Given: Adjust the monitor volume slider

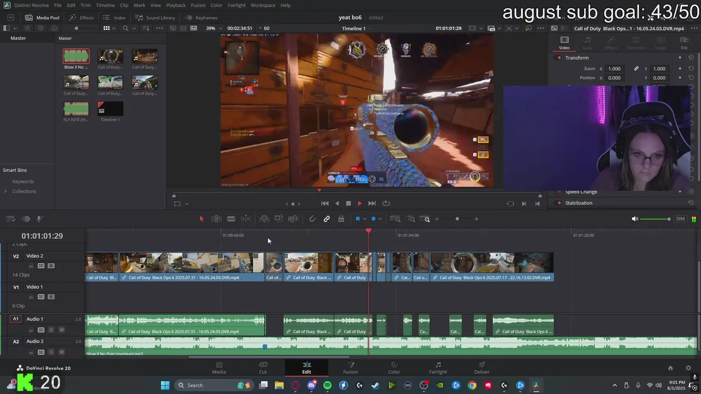Looking at the screenshot, I should click(x=655, y=219).
